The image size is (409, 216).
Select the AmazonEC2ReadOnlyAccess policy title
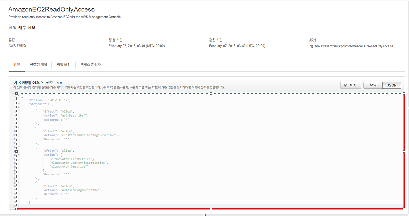point(51,9)
